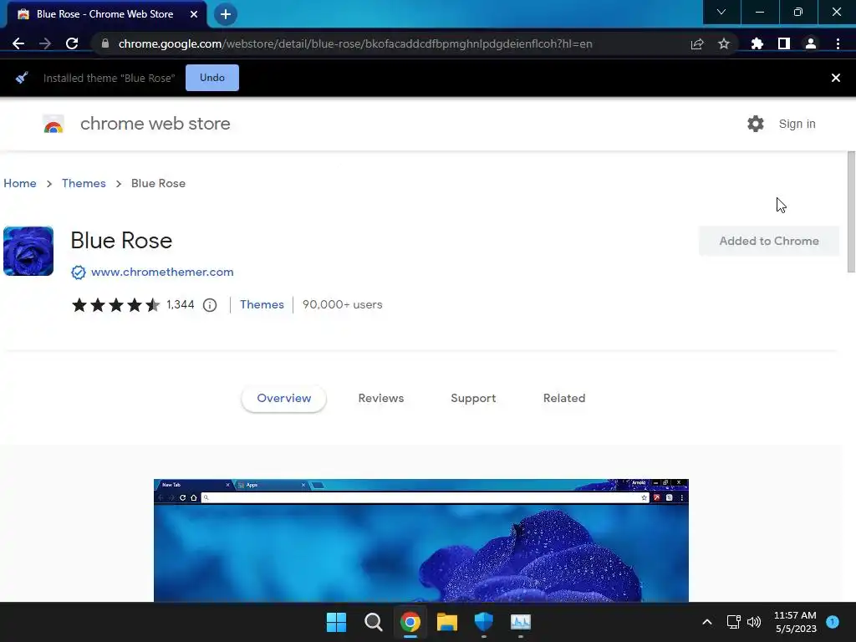Click the Added to Chrome button
Viewport: 856px width, 642px height.
(769, 241)
